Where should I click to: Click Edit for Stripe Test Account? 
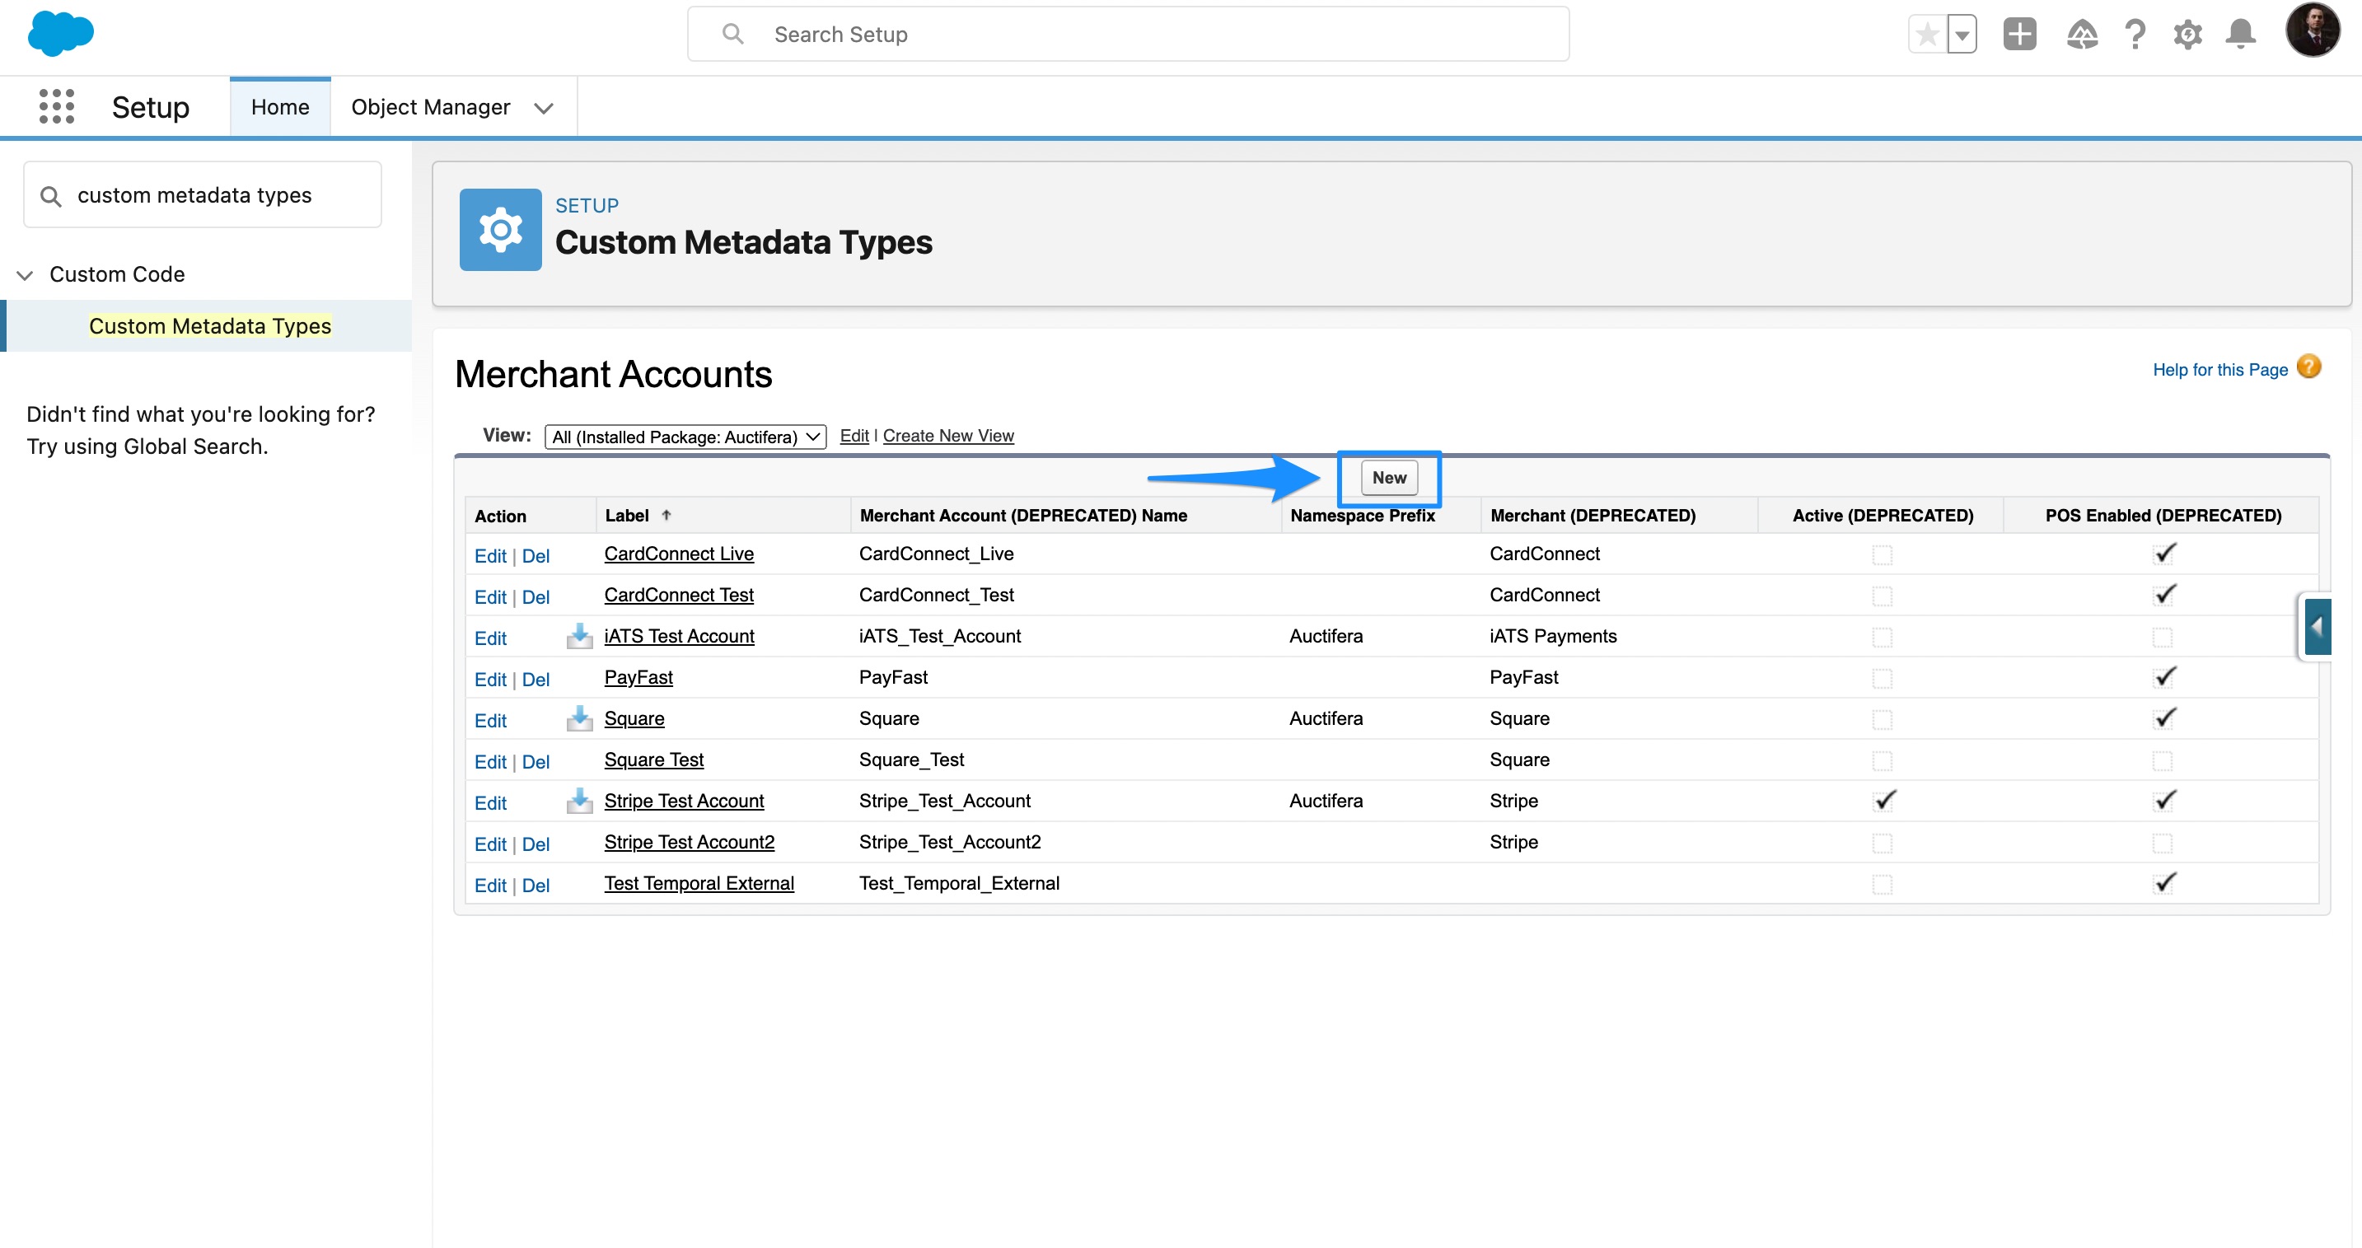(490, 804)
